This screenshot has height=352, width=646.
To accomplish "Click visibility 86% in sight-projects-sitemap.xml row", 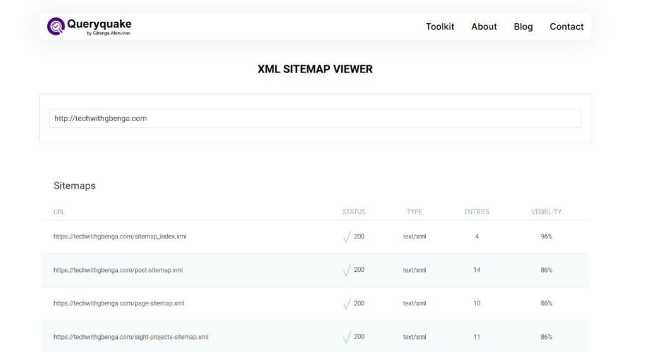I will click(546, 337).
